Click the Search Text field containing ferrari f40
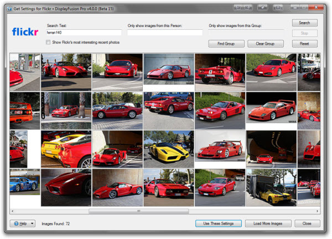Viewport: 332px width, 239px height. coord(84,33)
